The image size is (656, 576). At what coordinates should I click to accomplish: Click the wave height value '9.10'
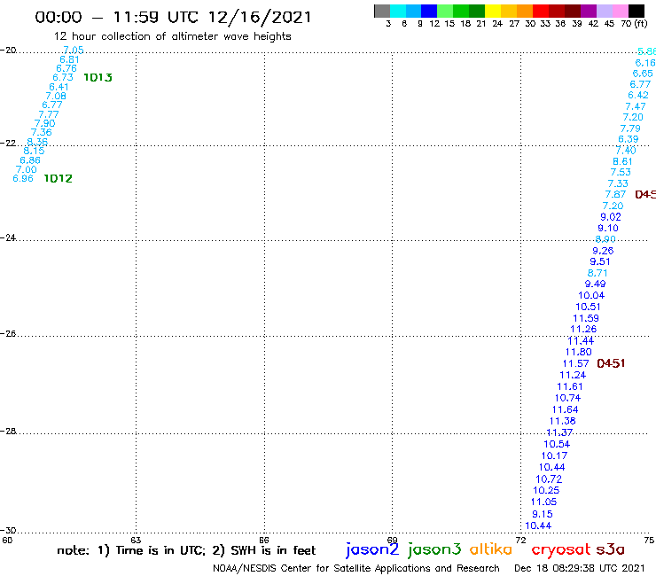point(608,228)
